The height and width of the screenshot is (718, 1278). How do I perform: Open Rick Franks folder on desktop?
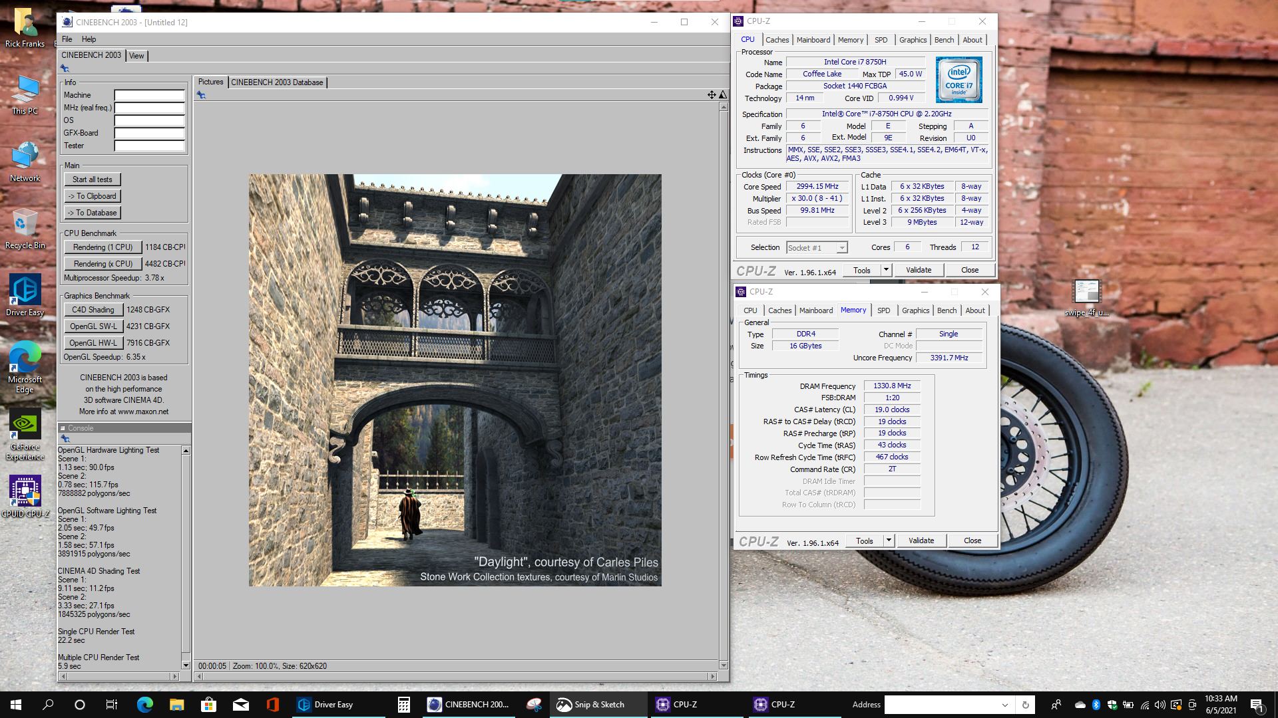click(x=25, y=29)
